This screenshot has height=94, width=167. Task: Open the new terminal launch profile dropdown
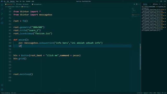coord(161,4)
